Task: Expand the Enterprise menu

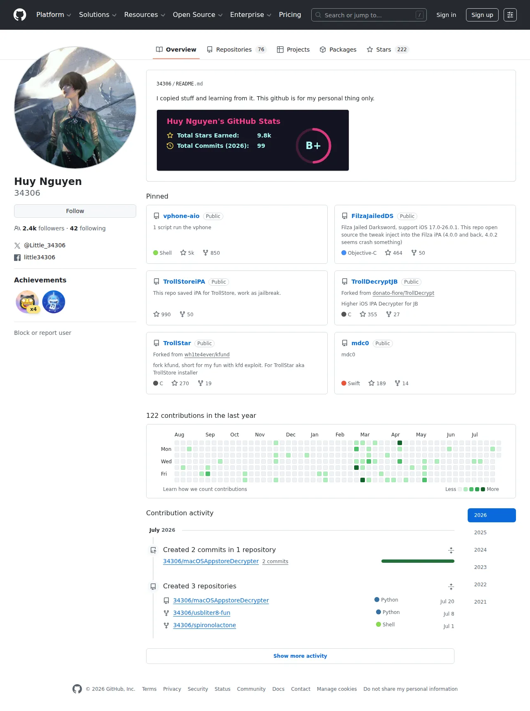Action: point(251,15)
